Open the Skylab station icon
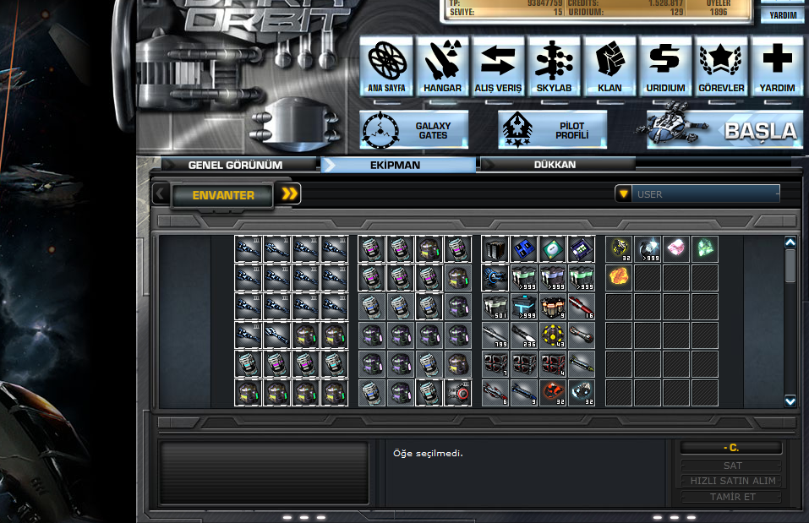The height and width of the screenshot is (523, 809). (x=554, y=66)
